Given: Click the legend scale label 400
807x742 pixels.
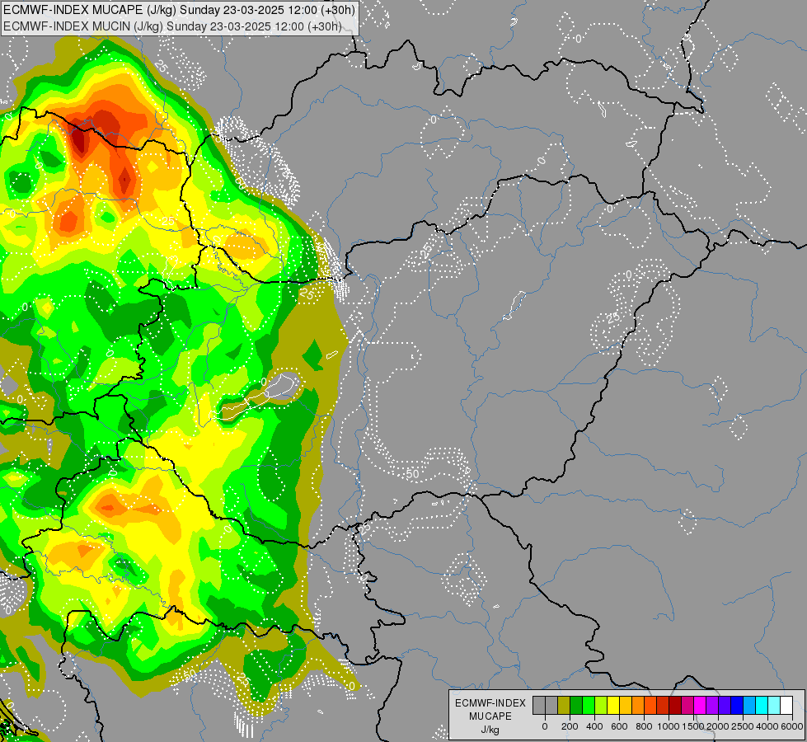Looking at the screenshot, I should click(594, 726).
